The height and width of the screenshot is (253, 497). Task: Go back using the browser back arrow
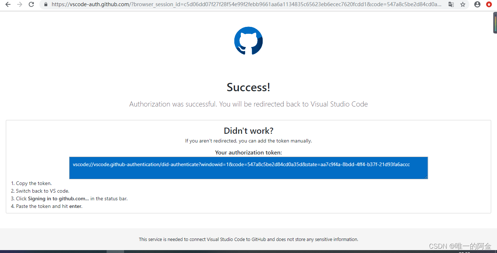click(x=8, y=5)
